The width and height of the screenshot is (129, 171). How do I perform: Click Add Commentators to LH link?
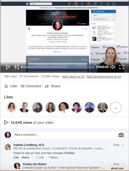coord(104,76)
